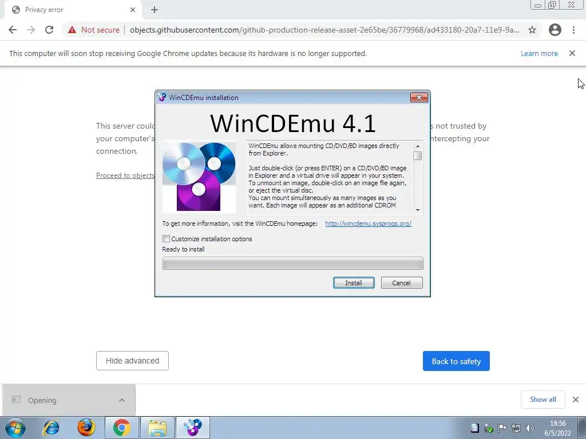Click the Hide advanced button
Image resolution: width=586 pixels, height=439 pixels.
coord(132,361)
